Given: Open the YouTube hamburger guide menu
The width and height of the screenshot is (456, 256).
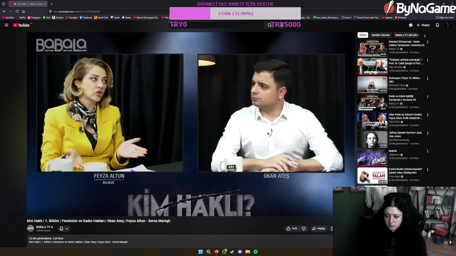Looking at the screenshot, I should click(6, 25).
